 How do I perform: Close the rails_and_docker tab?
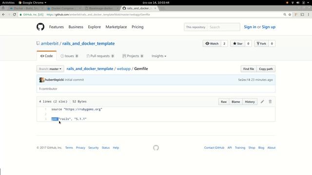pyautogui.click(x=155, y=8)
